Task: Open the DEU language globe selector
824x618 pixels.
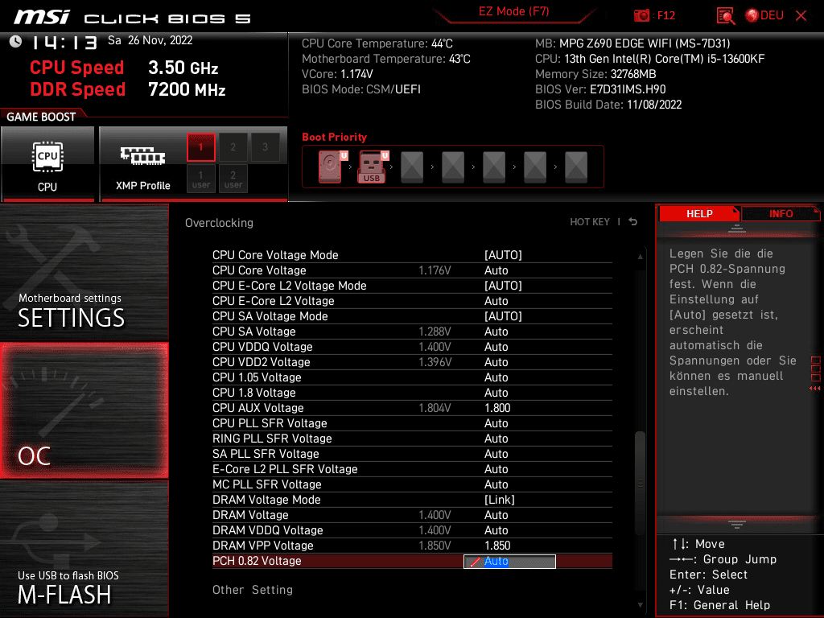Action: pos(764,15)
